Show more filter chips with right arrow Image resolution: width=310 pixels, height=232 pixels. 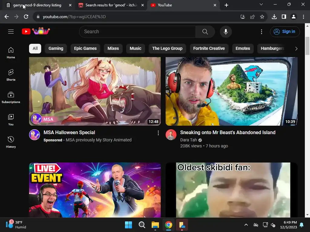(296, 49)
